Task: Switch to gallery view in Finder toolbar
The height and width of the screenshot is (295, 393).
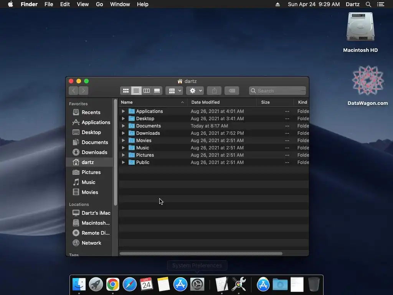Action: [157, 91]
